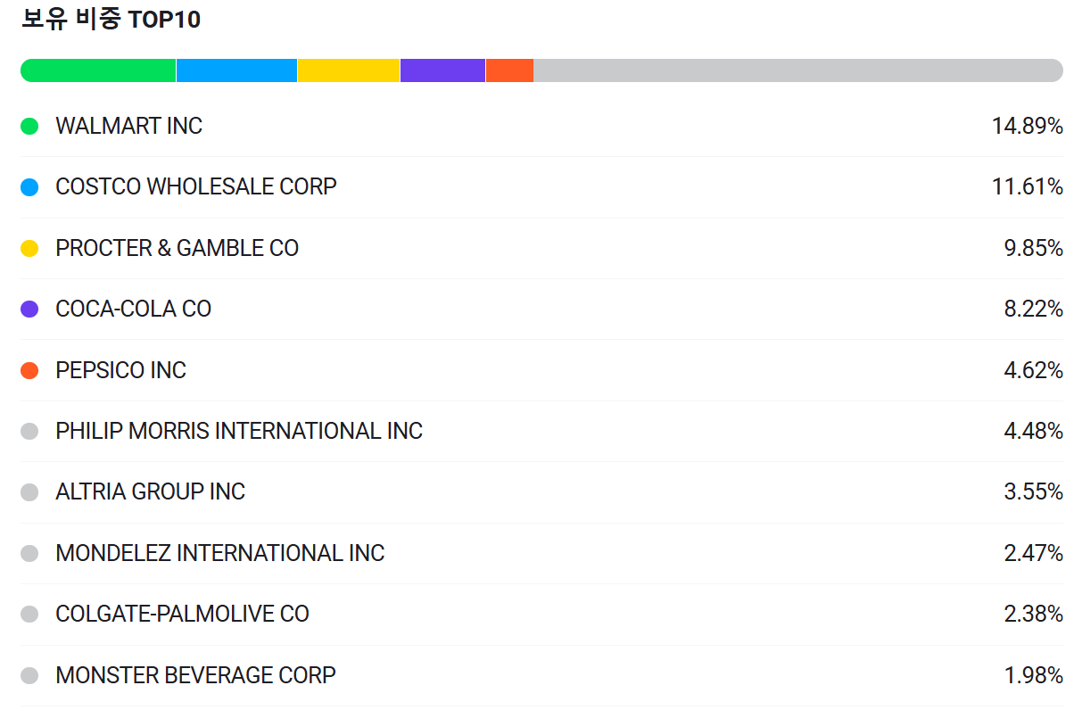Click the gray dot beside MONSTER BEVERAGE CORP

tap(29, 676)
